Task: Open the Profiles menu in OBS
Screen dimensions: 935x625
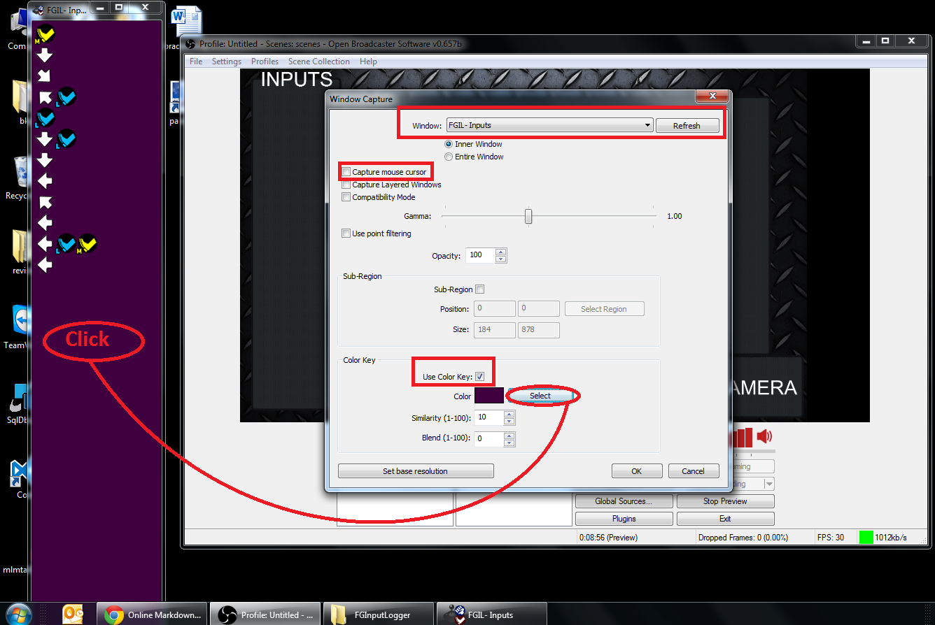Action: pos(265,62)
